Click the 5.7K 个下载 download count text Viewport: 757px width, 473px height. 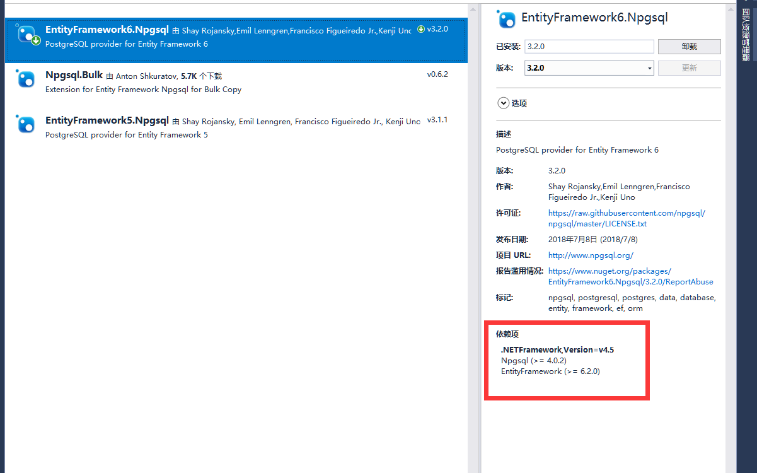201,76
